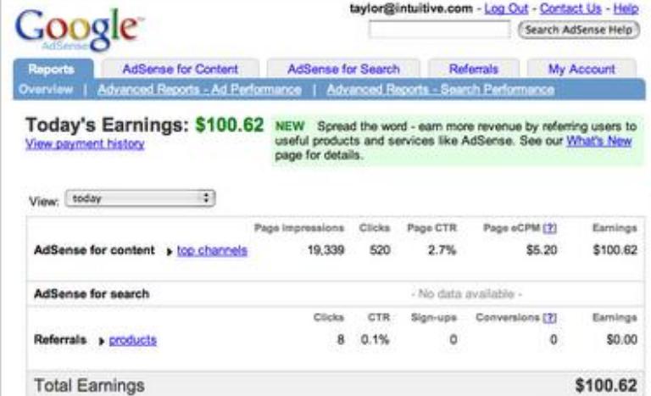Open the products referrals link

click(133, 340)
